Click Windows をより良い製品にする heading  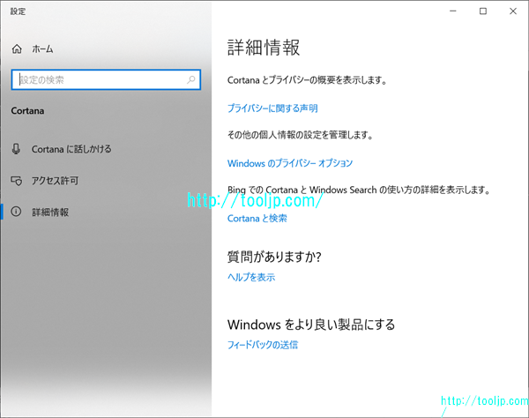311,325
